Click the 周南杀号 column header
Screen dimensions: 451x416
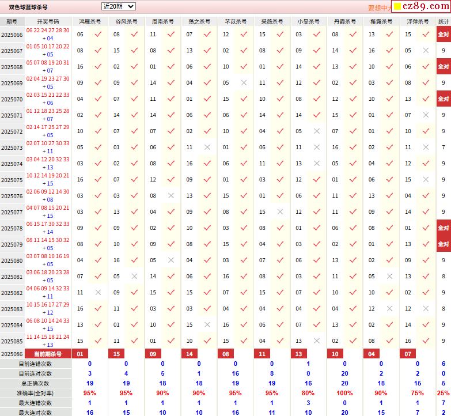click(163, 21)
